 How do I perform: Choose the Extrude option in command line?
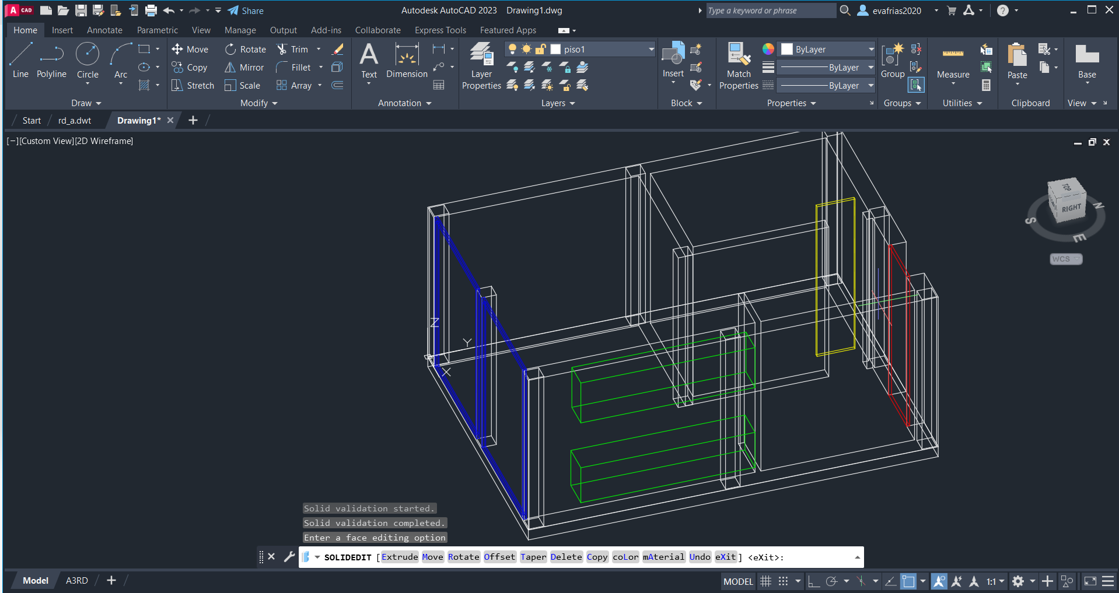400,557
